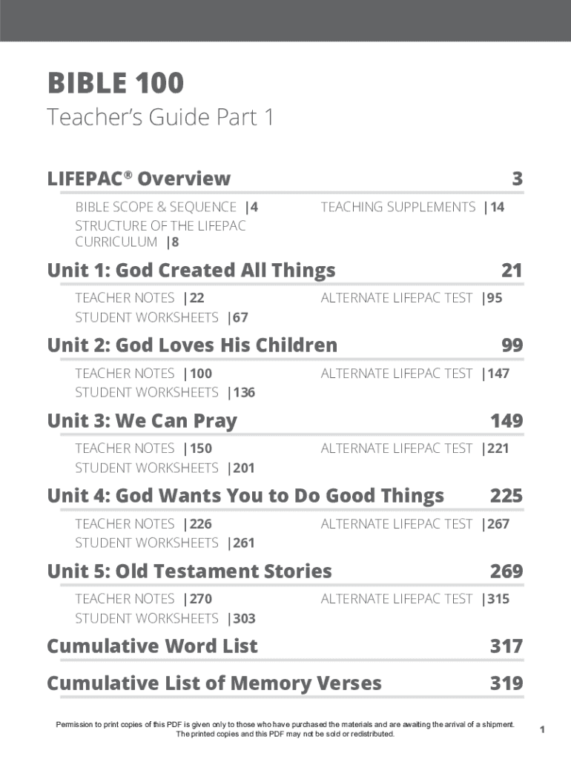The height and width of the screenshot is (759, 571).
Task: Open Unit 3: We Can Pray heading
Action: (x=142, y=421)
